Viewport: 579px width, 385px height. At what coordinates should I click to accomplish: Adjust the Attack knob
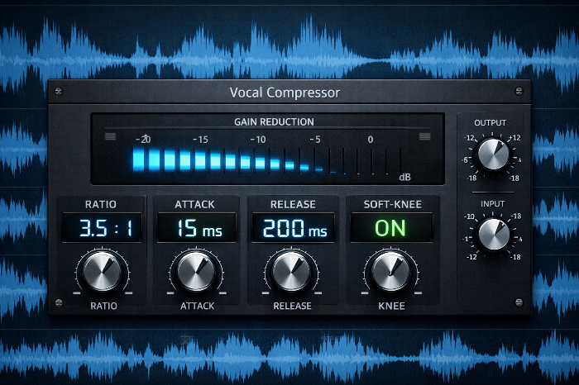(x=196, y=272)
